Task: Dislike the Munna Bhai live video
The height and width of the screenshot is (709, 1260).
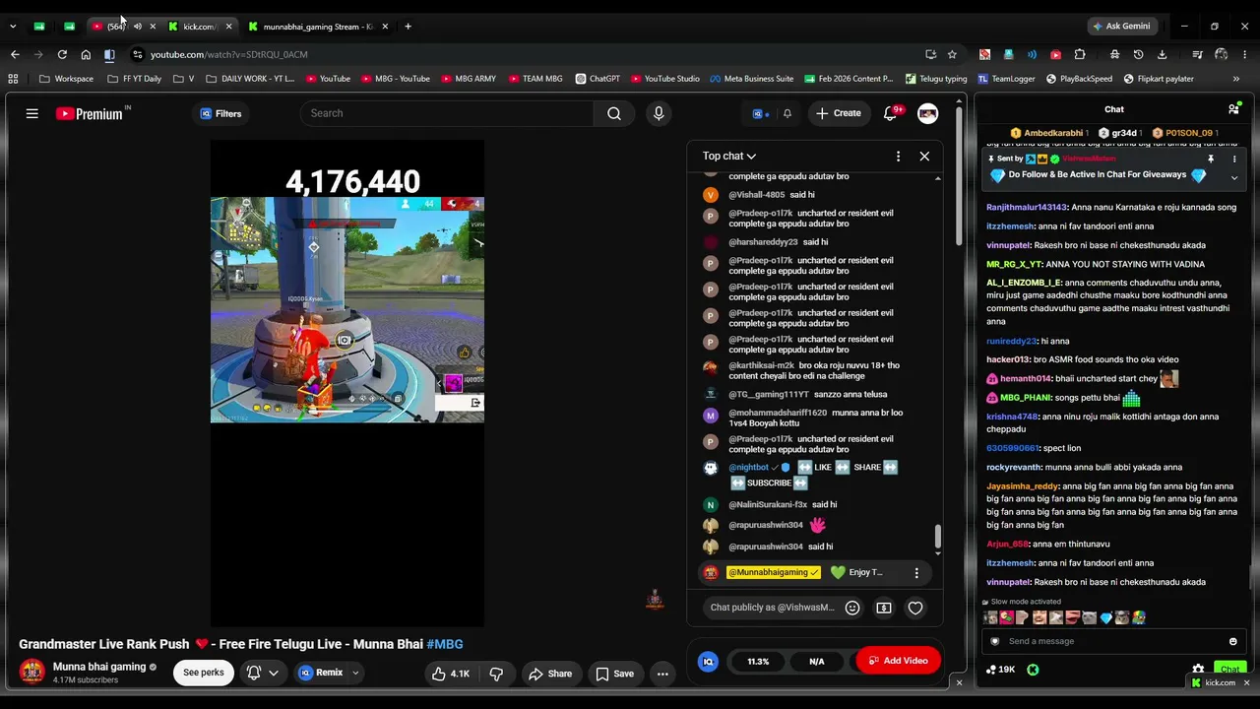Action: pos(496,674)
